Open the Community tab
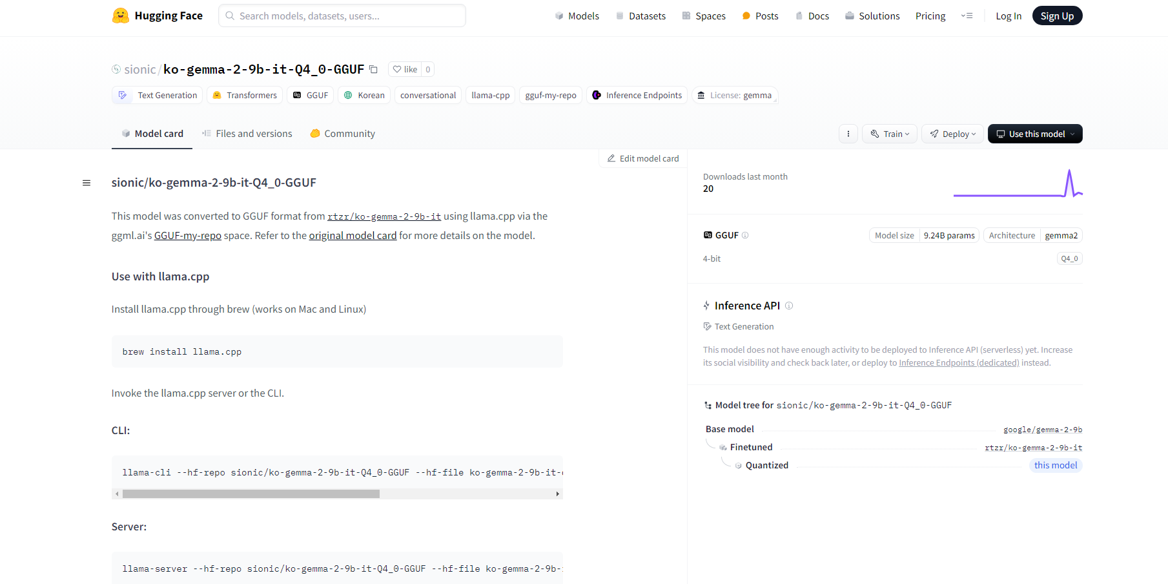Image resolution: width=1168 pixels, height=584 pixels. click(343, 134)
